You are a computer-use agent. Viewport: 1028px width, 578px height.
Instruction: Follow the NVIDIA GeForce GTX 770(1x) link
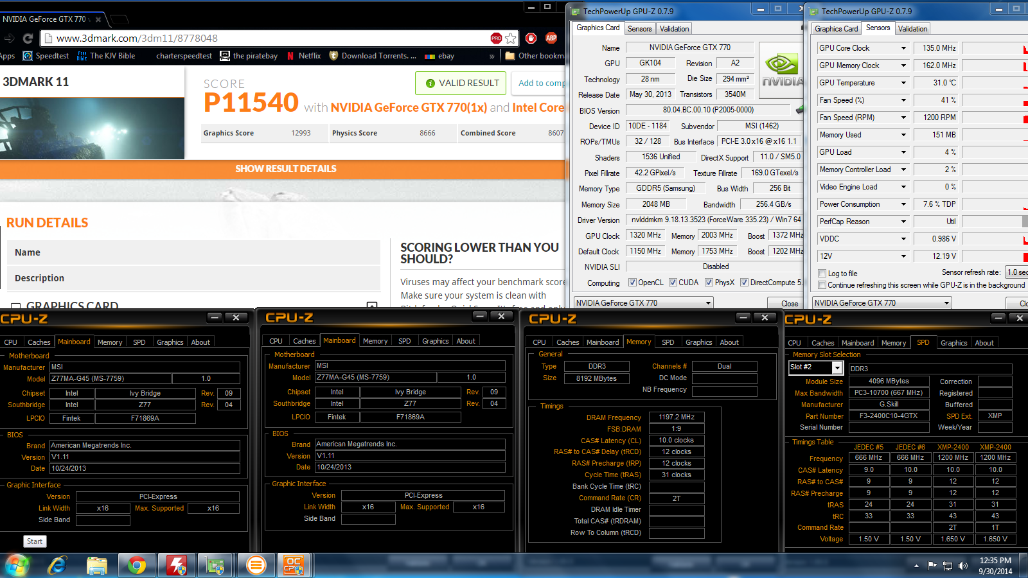[x=409, y=107]
